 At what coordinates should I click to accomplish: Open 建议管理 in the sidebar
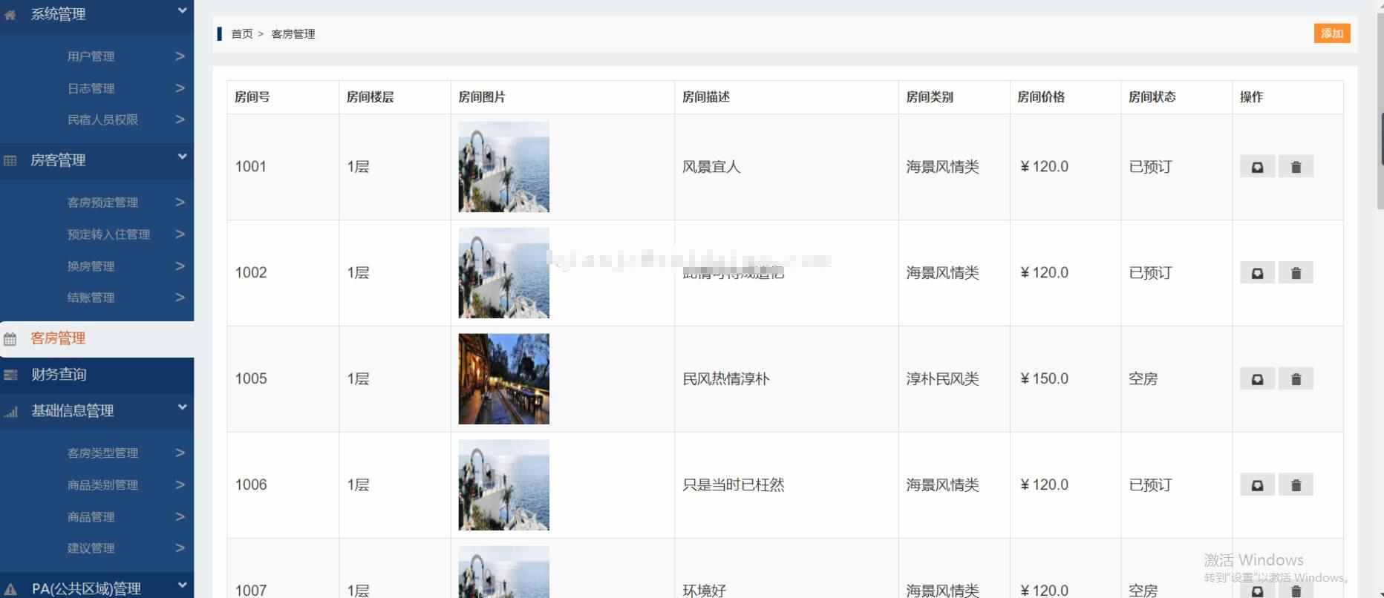pyautogui.click(x=91, y=548)
